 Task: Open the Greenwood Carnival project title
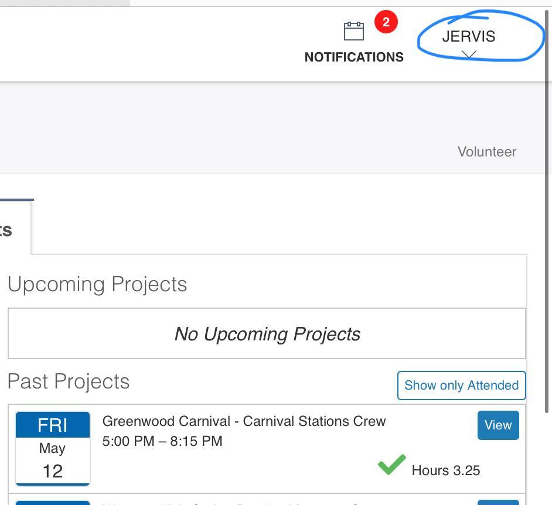[244, 421]
